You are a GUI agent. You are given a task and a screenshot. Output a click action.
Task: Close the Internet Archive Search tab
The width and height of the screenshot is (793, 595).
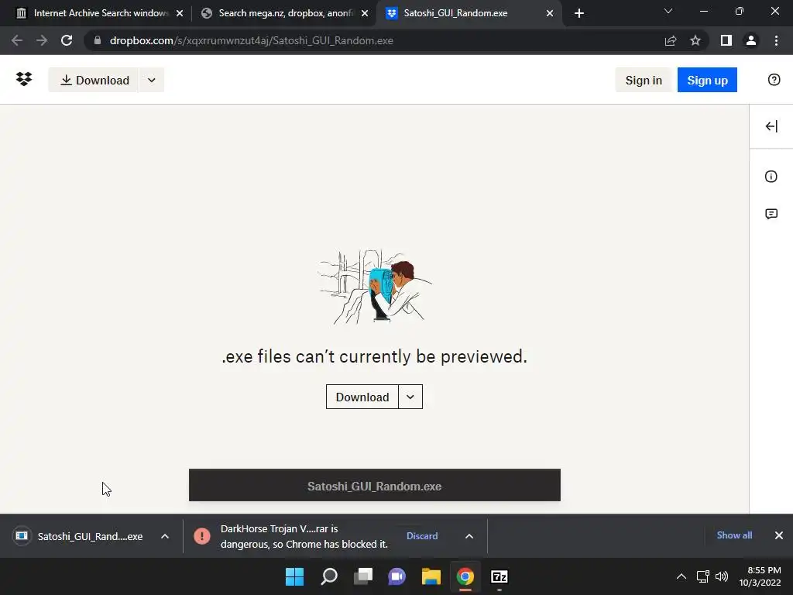180,13
